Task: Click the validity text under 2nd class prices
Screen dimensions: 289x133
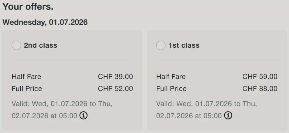Action: pyautogui.click(x=62, y=104)
